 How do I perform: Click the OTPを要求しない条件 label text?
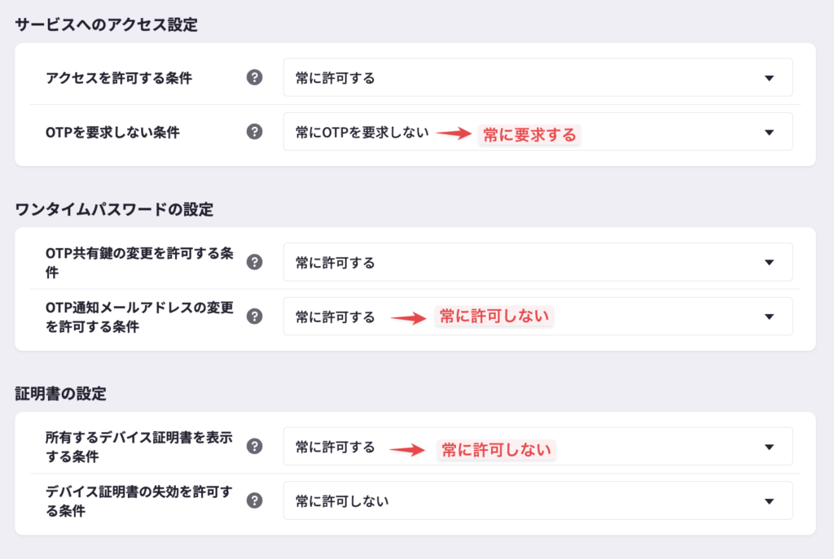click(x=112, y=132)
